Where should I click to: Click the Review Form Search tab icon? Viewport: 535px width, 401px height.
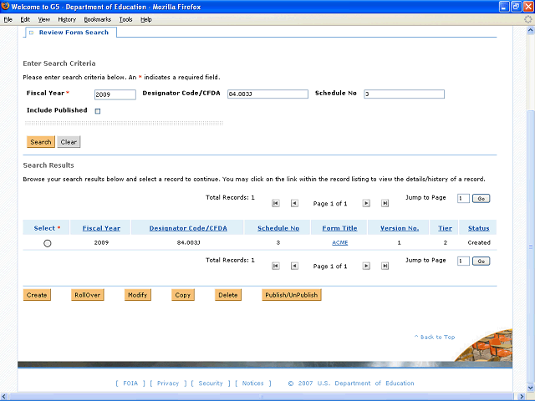pyautogui.click(x=32, y=33)
